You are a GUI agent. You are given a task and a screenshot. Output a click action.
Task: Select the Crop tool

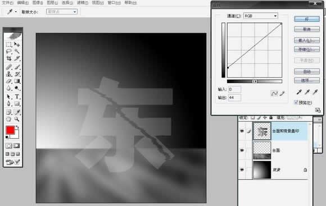[x=8, y=58]
